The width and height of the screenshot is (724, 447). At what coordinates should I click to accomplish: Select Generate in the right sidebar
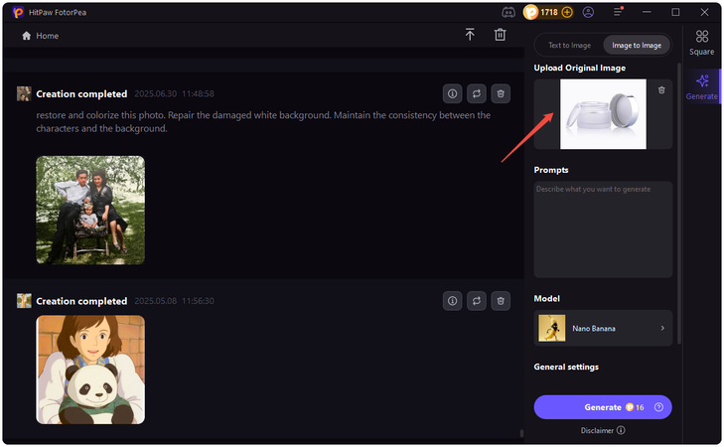point(701,86)
